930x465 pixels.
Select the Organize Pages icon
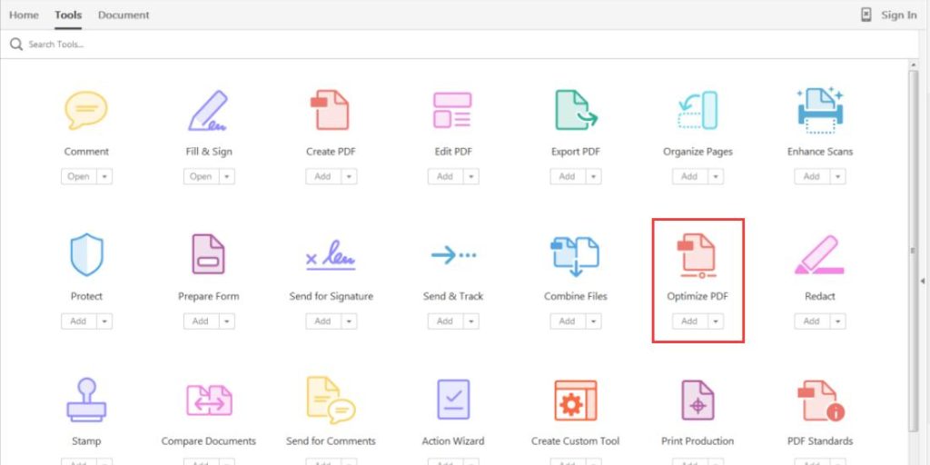(x=697, y=111)
